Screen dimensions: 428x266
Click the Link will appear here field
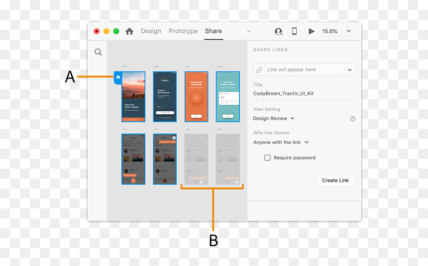pos(304,69)
